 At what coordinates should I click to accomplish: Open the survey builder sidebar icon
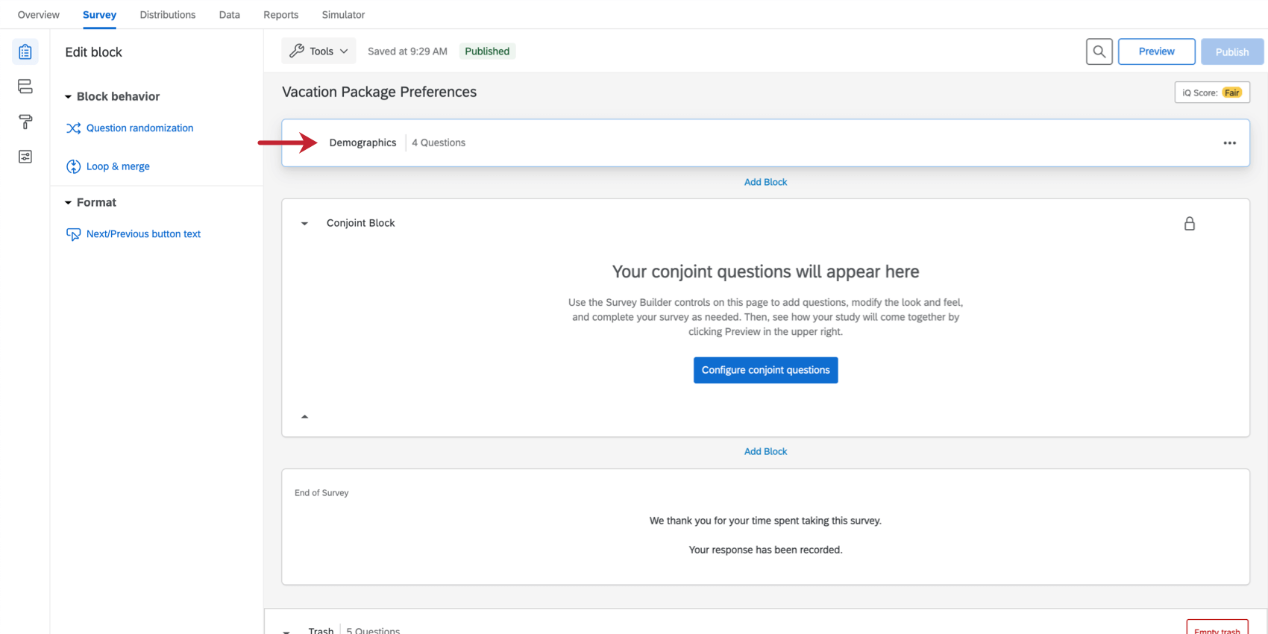click(x=25, y=51)
